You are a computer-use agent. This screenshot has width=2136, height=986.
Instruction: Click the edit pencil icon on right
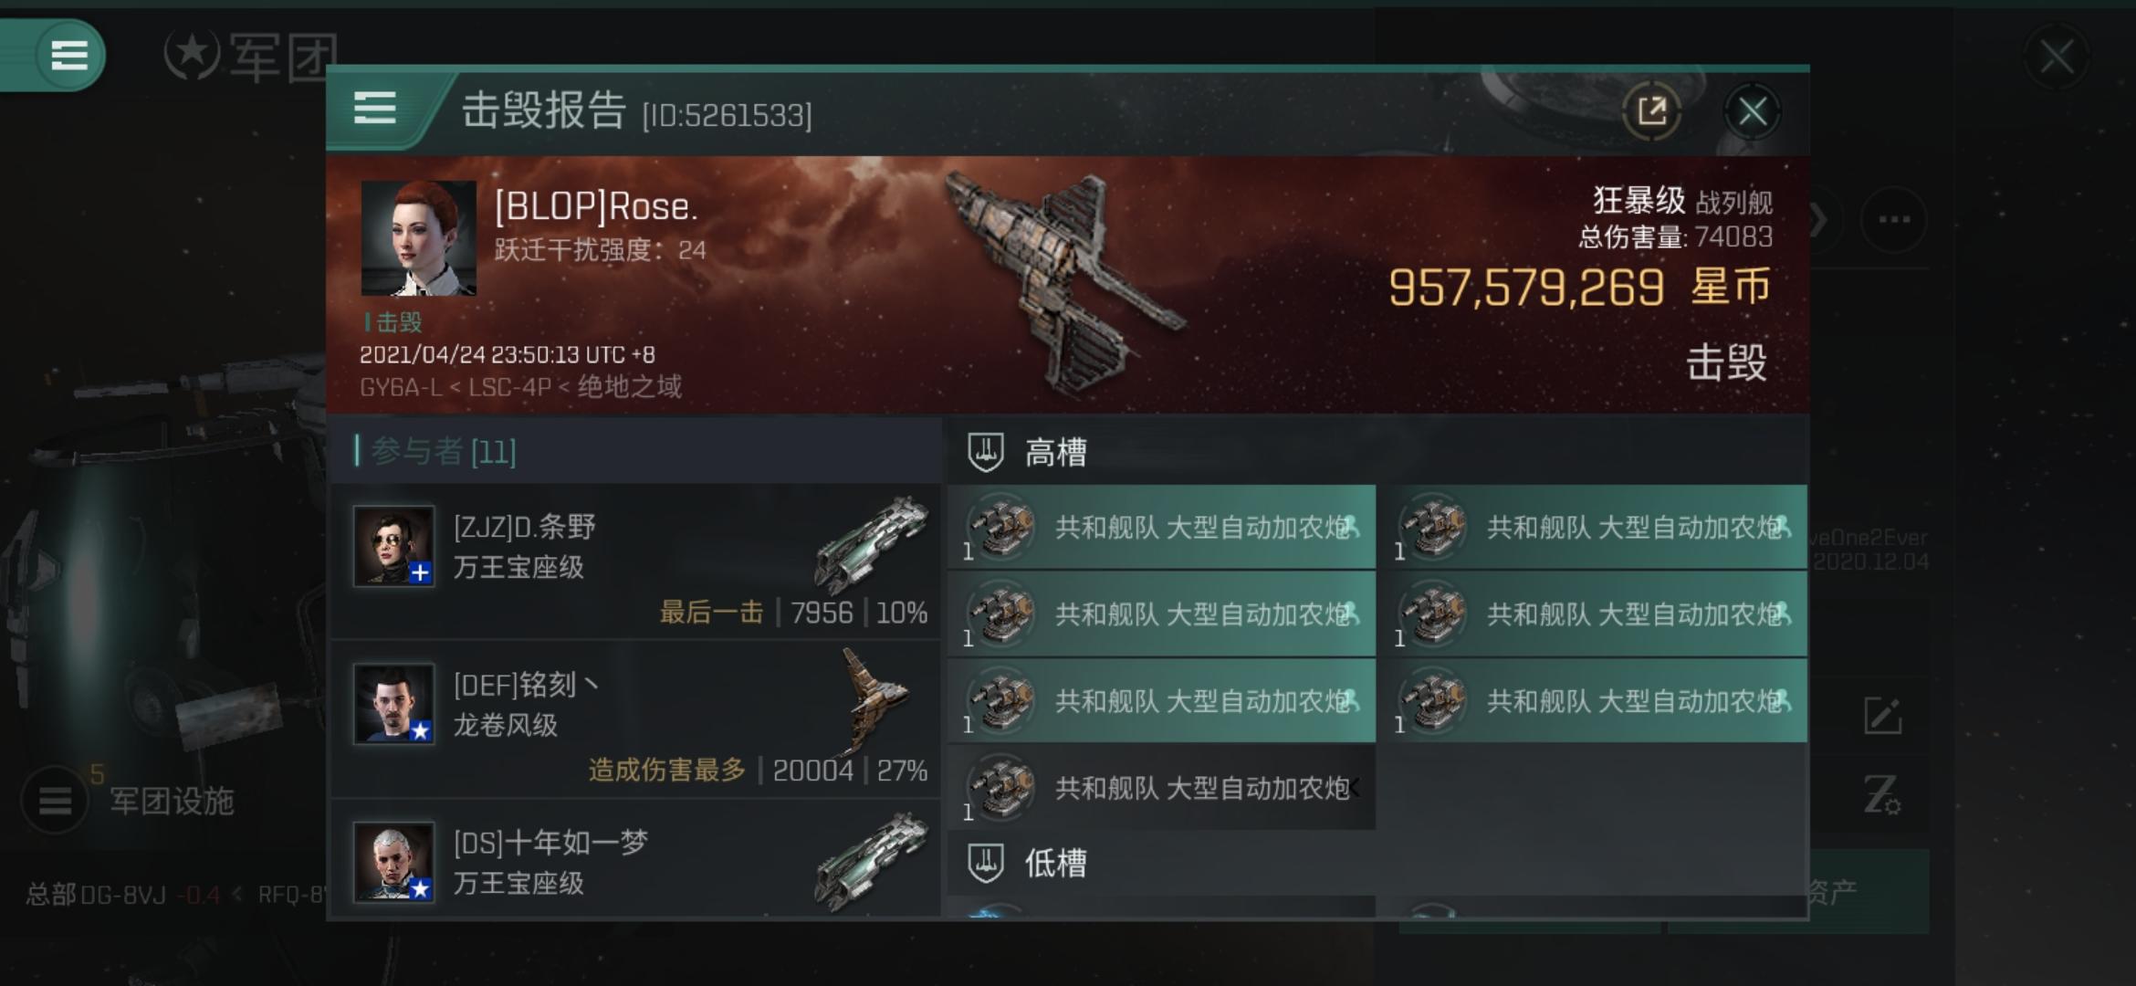pyautogui.click(x=1882, y=716)
